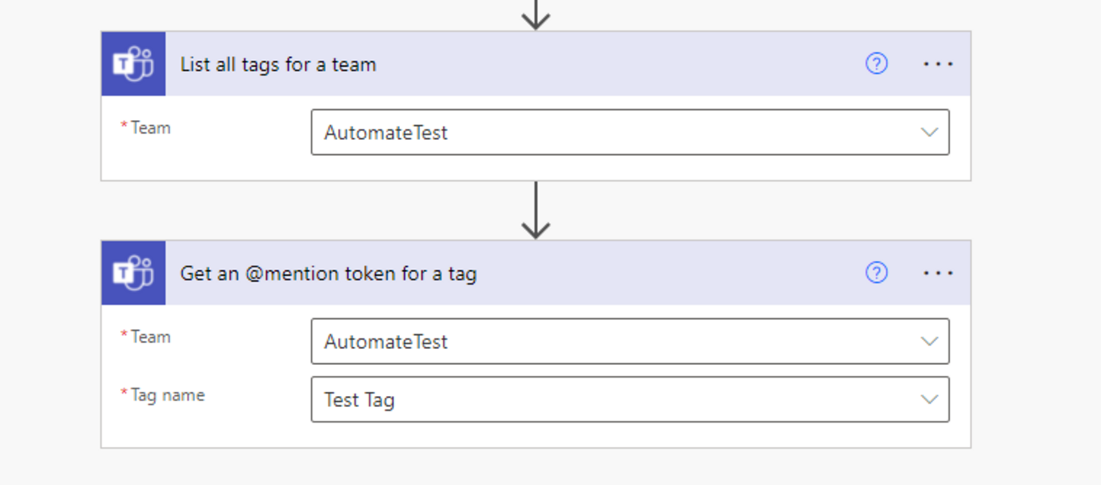Viewport: 1101px width, 485px height.
Task: Collapse the List all tags for a team title
Action: pos(278,64)
